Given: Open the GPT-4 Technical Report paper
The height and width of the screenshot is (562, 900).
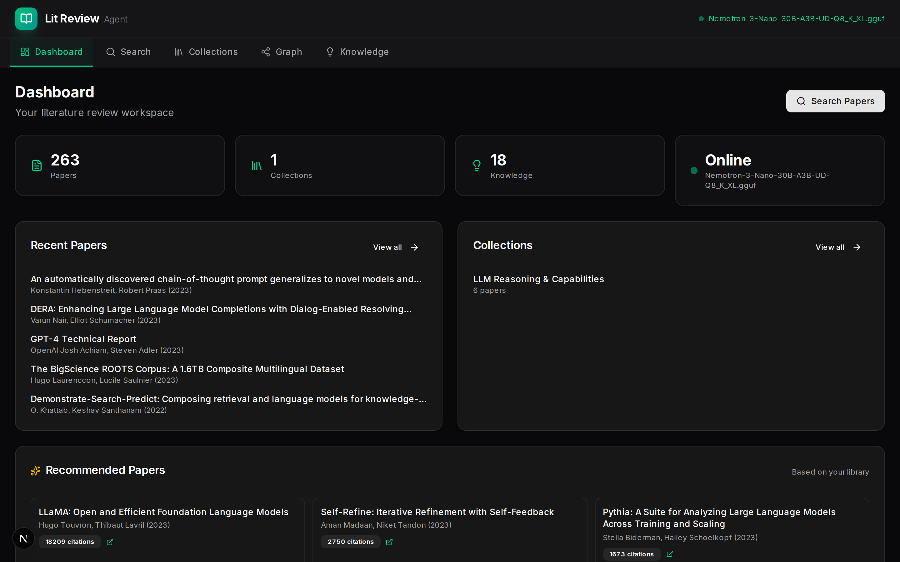Looking at the screenshot, I should click(x=83, y=339).
